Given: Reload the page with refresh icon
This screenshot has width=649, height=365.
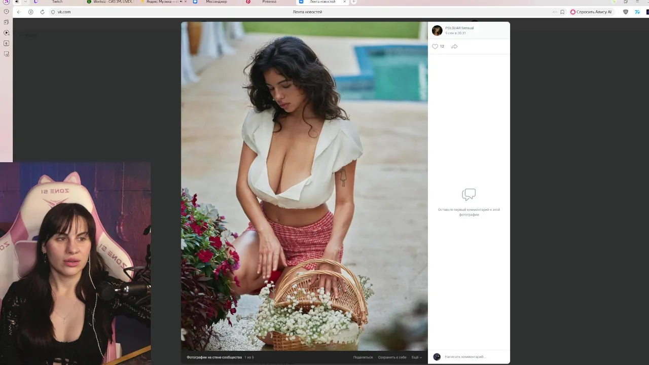Looking at the screenshot, I should [42, 12].
